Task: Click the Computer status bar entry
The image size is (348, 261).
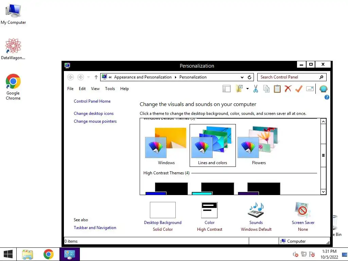Action: tap(293, 241)
